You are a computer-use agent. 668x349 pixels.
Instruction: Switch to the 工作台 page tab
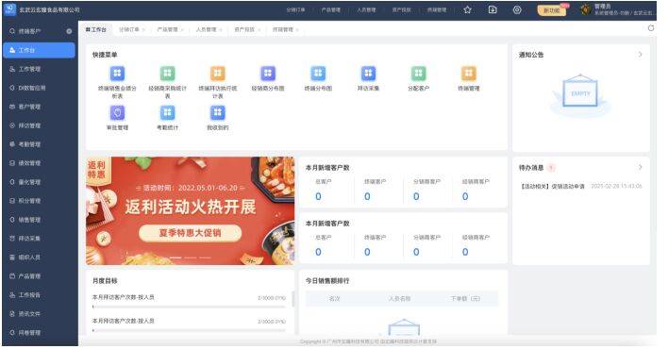click(x=96, y=30)
